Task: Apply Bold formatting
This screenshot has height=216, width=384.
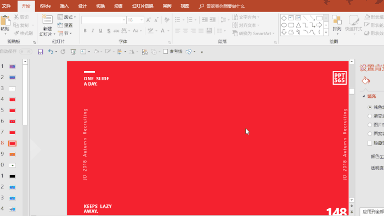Action: (x=85, y=31)
